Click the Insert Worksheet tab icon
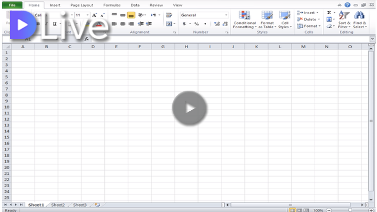 97,205
